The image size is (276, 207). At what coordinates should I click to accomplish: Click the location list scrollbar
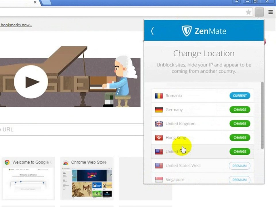[262, 115]
